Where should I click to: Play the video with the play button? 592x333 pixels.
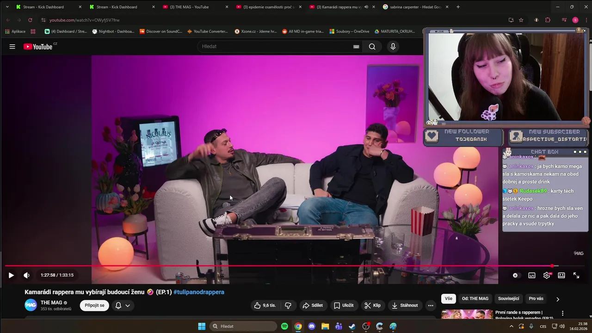[11, 275]
